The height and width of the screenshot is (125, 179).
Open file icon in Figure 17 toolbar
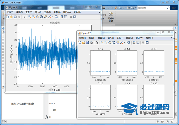[84, 42]
